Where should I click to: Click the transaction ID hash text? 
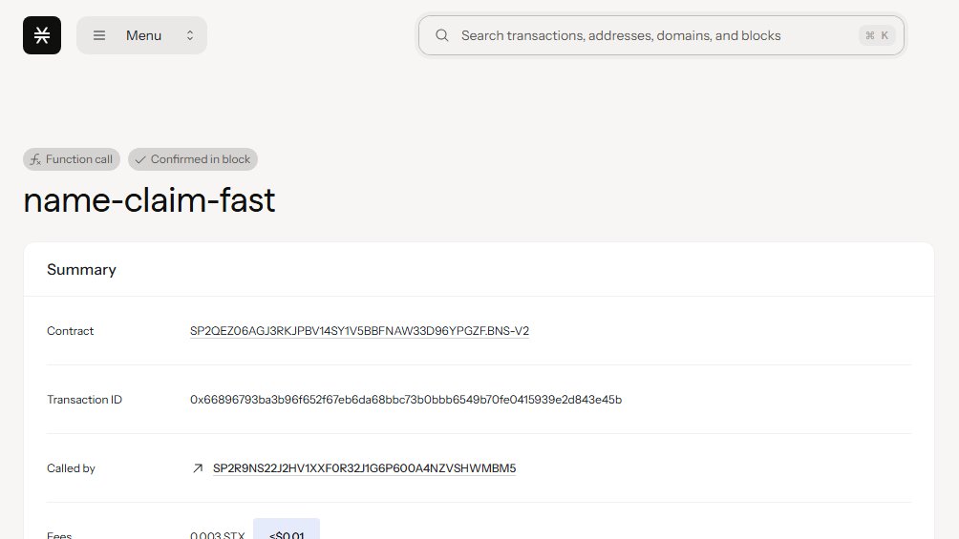point(406,400)
